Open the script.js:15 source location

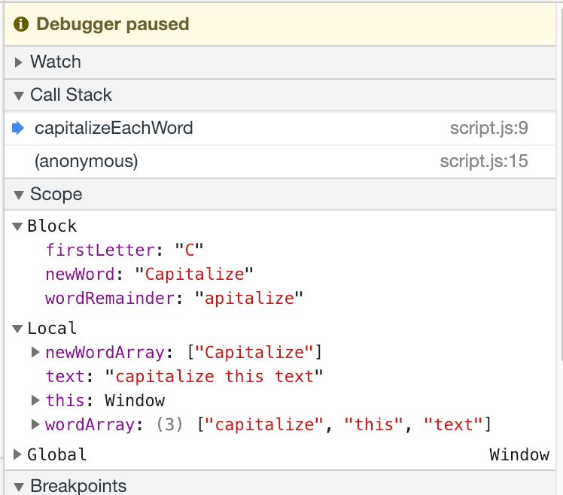pos(484,161)
